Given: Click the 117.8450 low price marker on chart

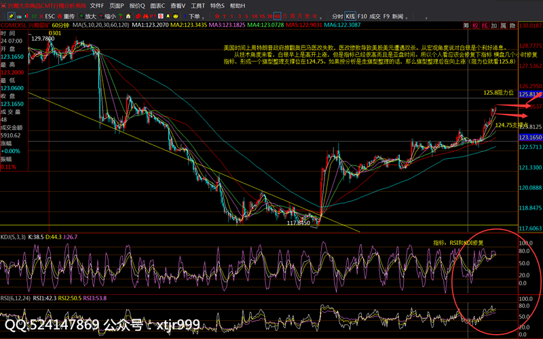Looking at the screenshot, I should tap(299, 222).
